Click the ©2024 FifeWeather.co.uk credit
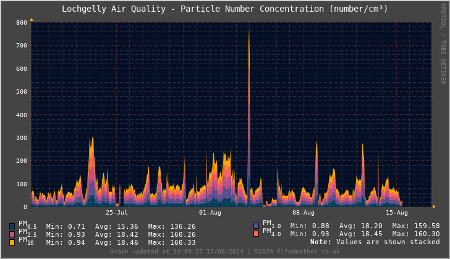Image resolution: width=450 pixels, height=259 pixels. [x=297, y=251]
